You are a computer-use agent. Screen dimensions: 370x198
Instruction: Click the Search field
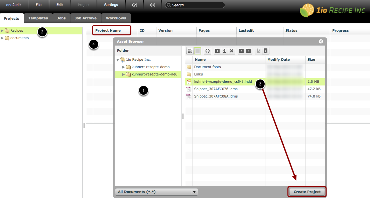point(195,5)
